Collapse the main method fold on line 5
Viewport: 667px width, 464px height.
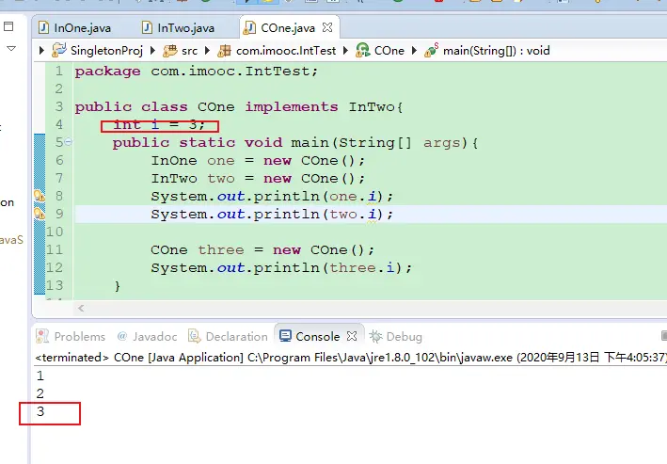[69, 142]
